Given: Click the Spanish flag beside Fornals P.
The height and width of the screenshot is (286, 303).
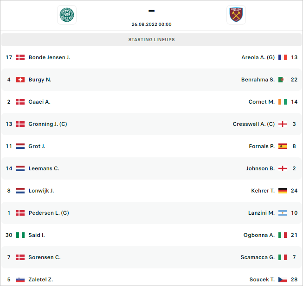Looking at the screenshot, I should [x=282, y=146].
